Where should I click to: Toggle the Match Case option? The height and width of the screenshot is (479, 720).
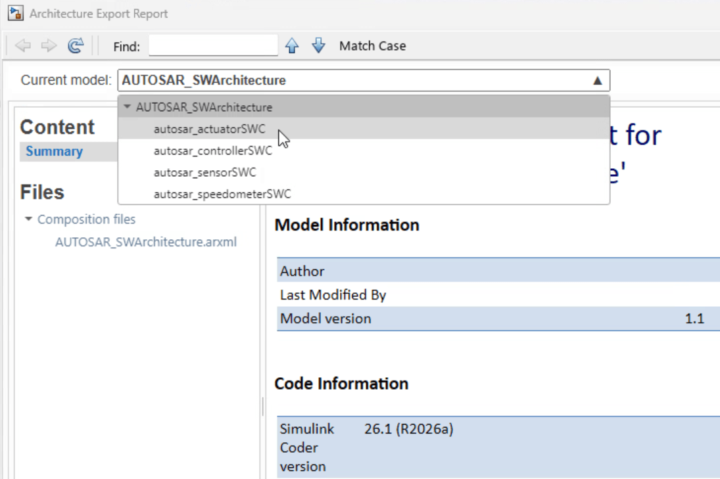pos(372,46)
